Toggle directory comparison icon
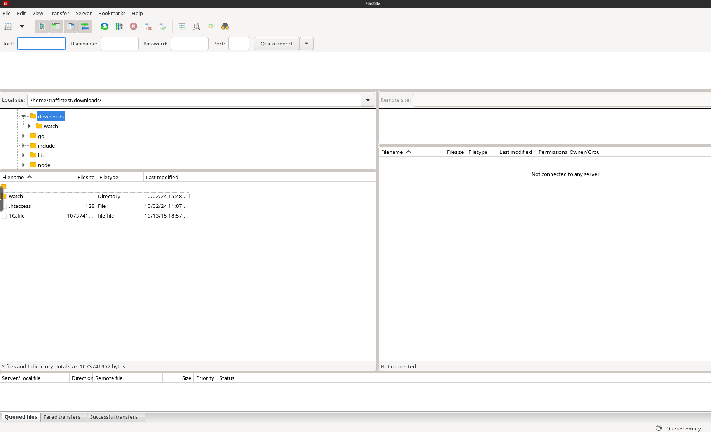 (x=196, y=26)
